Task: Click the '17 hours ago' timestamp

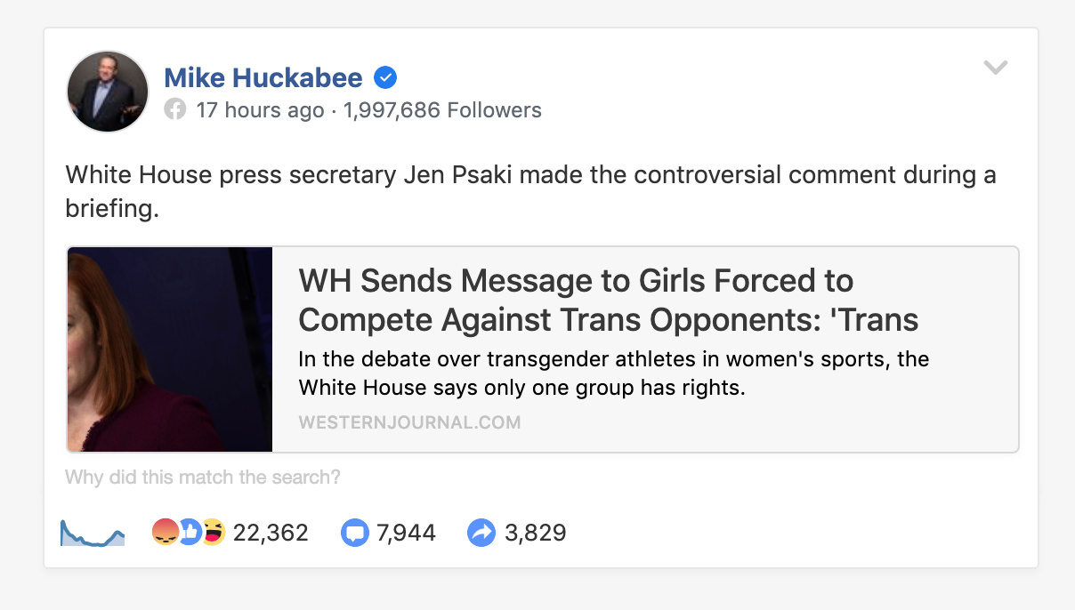Action: (257, 109)
